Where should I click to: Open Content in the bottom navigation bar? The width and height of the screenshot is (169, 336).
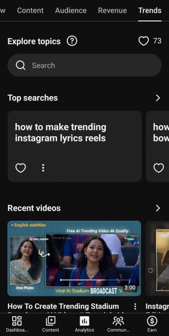(50, 324)
